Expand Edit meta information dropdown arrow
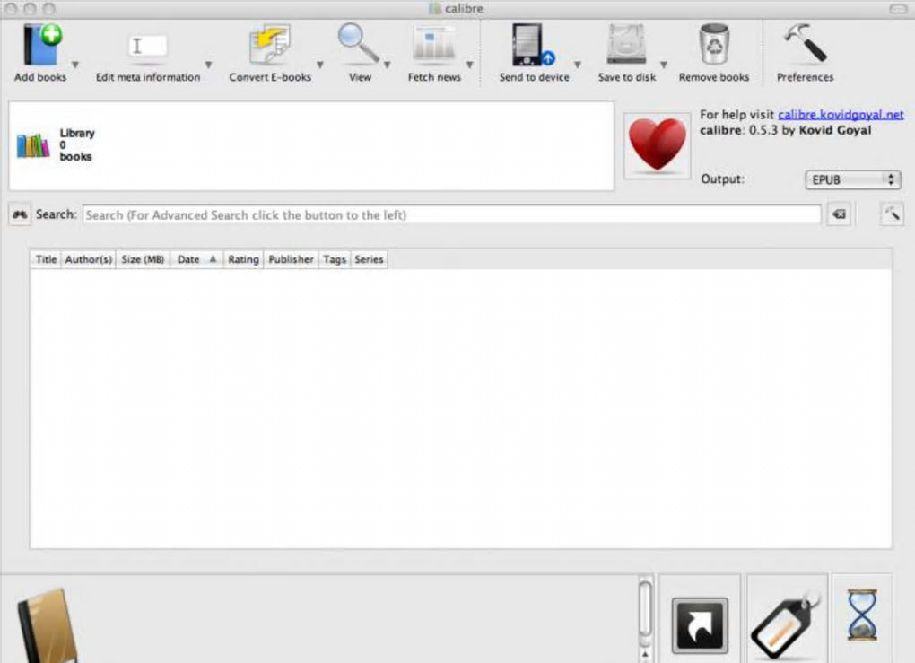This screenshot has height=663, width=915. point(208,65)
